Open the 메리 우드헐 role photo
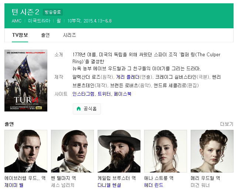This screenshot has width=238, height=192. click(x=212, y=151)
